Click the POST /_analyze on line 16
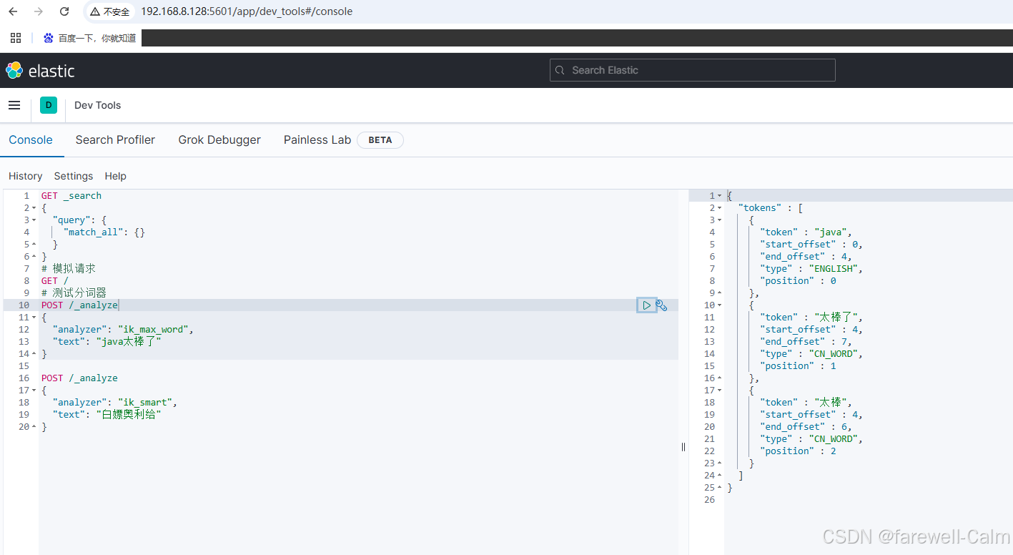Screen dimensions: 1013x555 [x=79, y=378]
